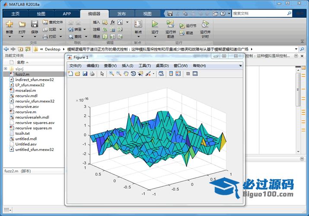Open the Breakpoints menu icon
Image resolution: width=309 pixels, height=216 pixels.
(138, 24)
